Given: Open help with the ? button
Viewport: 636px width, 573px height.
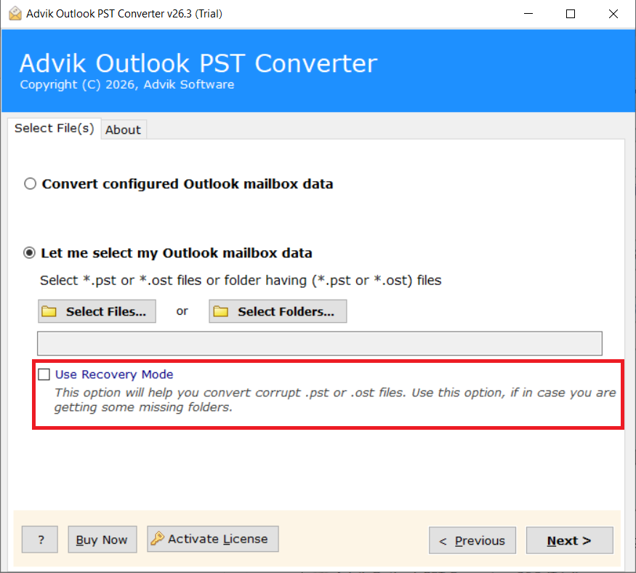Looking at the screenshot, I should 41,540.
